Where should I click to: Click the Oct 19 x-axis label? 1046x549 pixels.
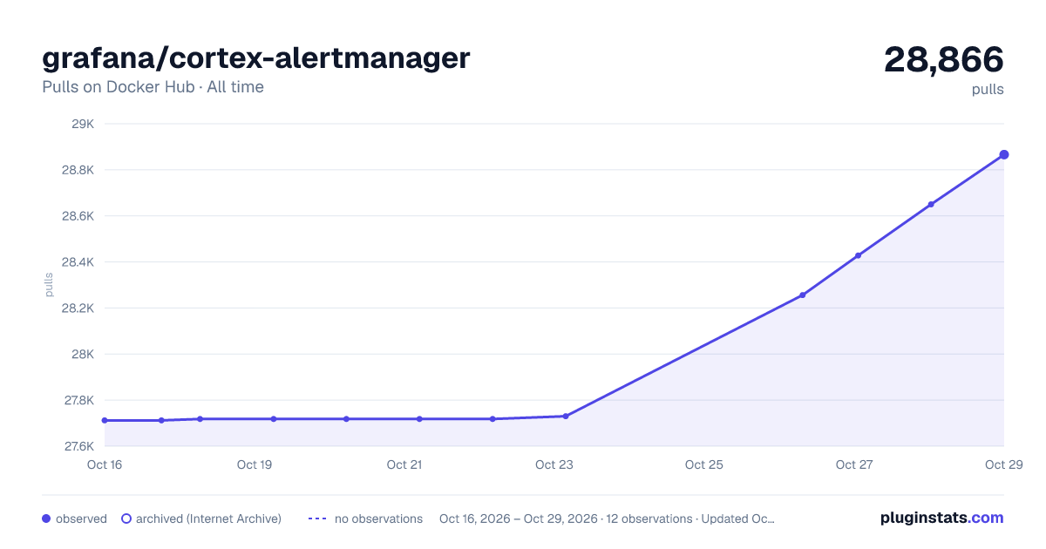[255, 464]
